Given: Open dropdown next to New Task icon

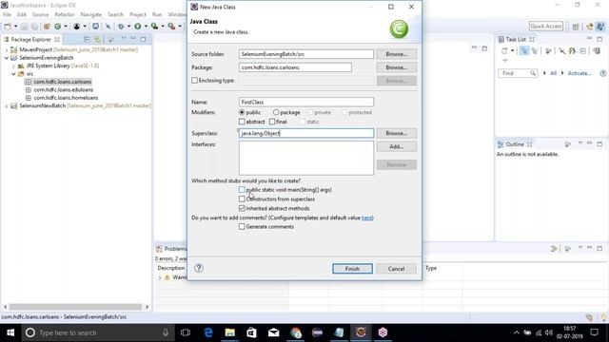Looking at the screenshot, I should pyautogui.click(x=513, y=50).
